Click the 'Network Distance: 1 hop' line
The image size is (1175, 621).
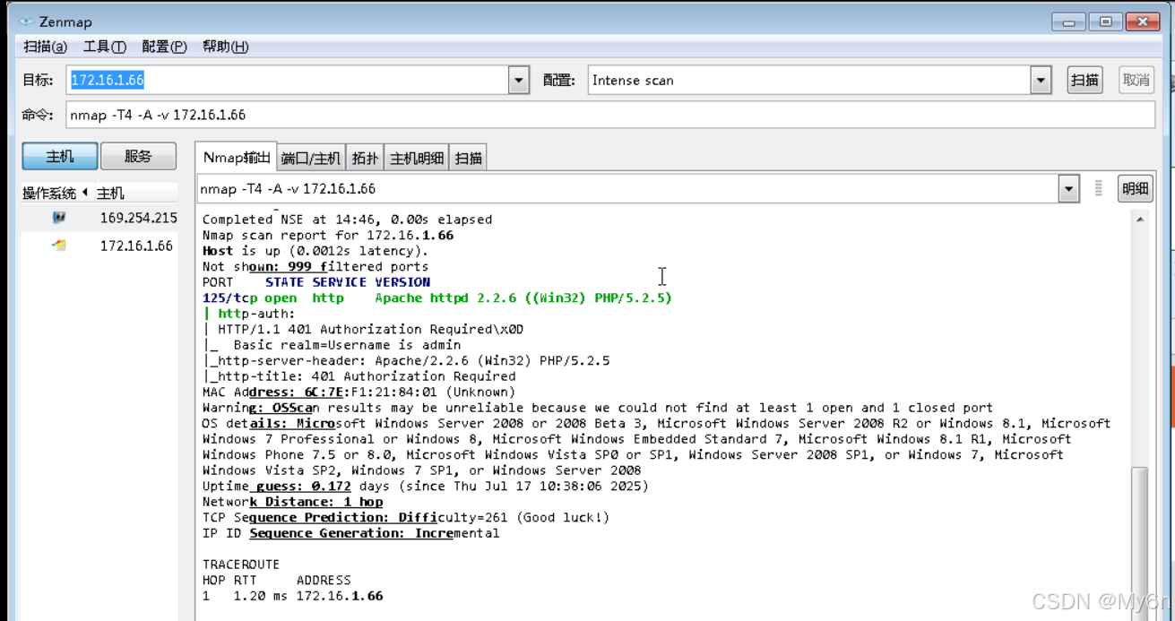[x=293, y=502]
